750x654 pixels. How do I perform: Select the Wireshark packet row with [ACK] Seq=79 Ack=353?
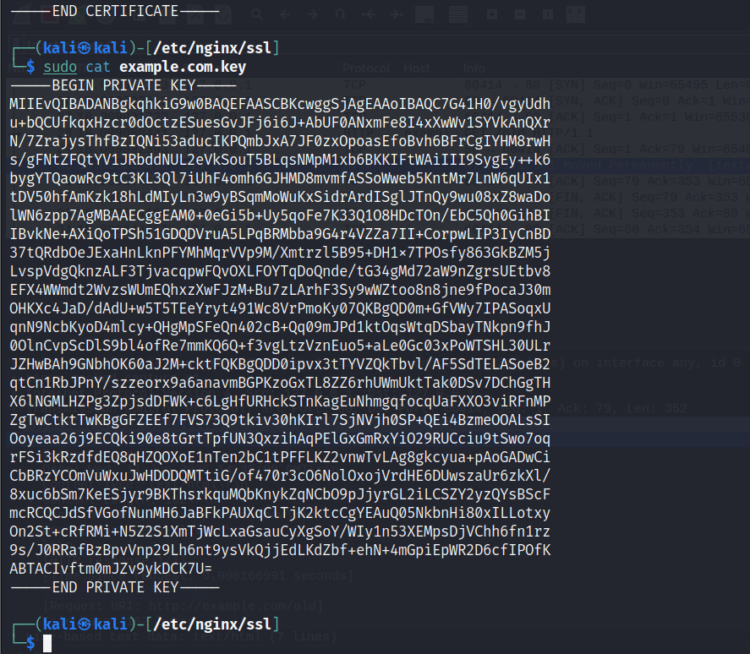coord(379,181)
